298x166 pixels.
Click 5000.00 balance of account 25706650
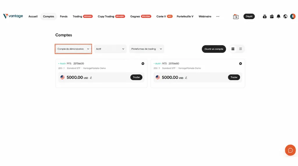point(170,77)
